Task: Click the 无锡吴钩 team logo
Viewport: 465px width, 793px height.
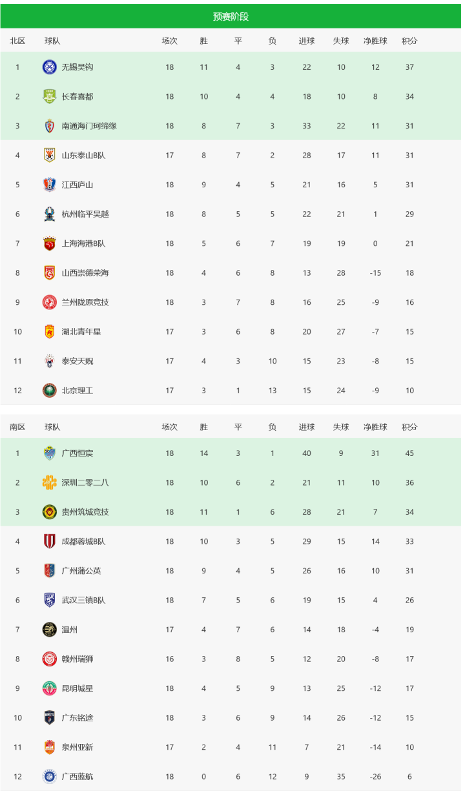Action: [x=50, y=67]
